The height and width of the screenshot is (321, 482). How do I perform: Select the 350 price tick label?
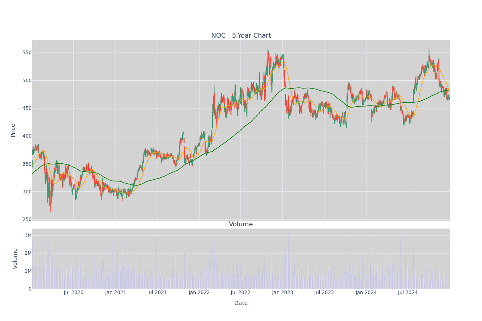coord(27,164)
